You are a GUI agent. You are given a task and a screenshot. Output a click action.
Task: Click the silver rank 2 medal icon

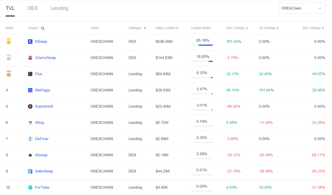tap(9, 58)
